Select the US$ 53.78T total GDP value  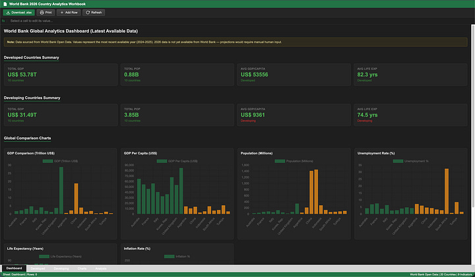tap(22, 75)
